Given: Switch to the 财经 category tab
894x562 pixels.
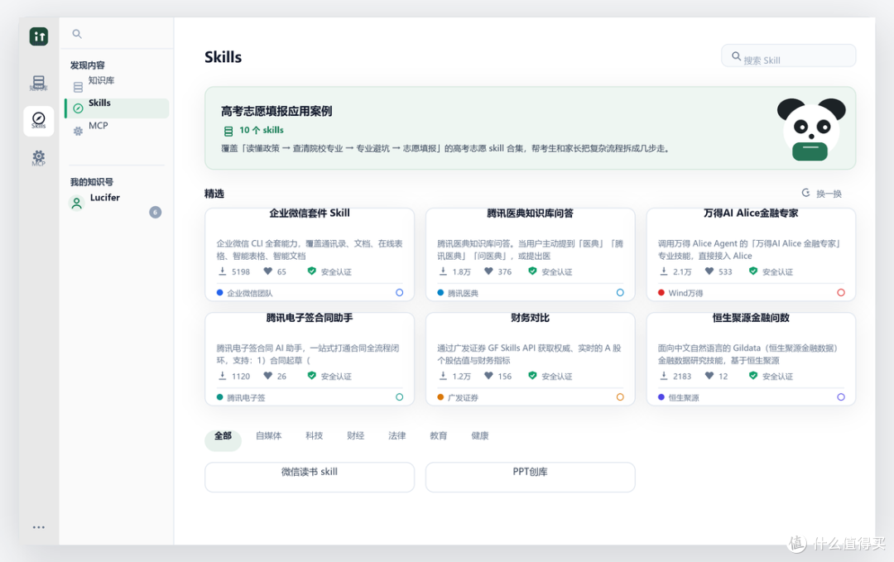Looking at the screenshot, I should click(355, 436).
